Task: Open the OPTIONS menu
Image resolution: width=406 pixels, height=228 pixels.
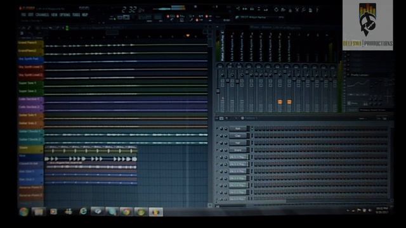Action: click(65, 15)
